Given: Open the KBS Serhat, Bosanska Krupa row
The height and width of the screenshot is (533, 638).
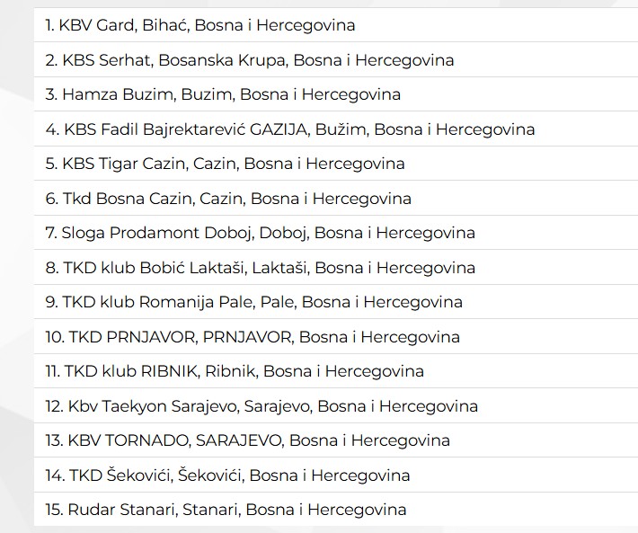Looking at the screenshot, I should pyautogui.click(x=336, y=60).
